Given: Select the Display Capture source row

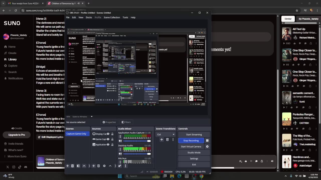Looking at the screenshot, I should pyautogui.click(x=103, y=134).
